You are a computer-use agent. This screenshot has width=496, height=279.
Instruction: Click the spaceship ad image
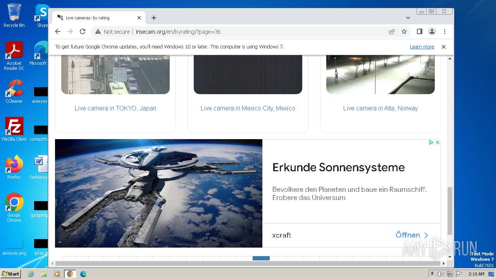pyautogui.click(x=158, y=193)
